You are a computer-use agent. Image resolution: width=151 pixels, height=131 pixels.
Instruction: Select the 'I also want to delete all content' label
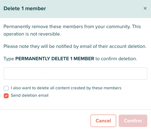[x=66, y=88]
